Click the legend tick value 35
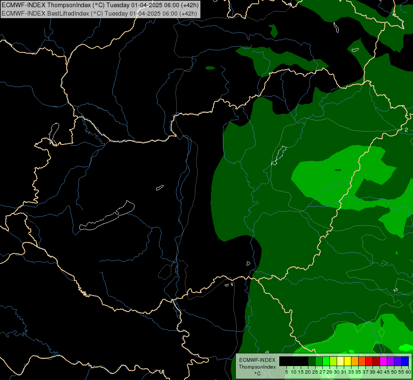 tap(358, 372)
